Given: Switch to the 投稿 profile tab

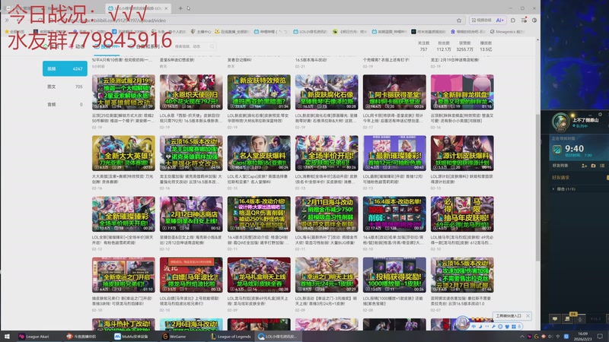Looking at the screenshot, I should point(106,46).
